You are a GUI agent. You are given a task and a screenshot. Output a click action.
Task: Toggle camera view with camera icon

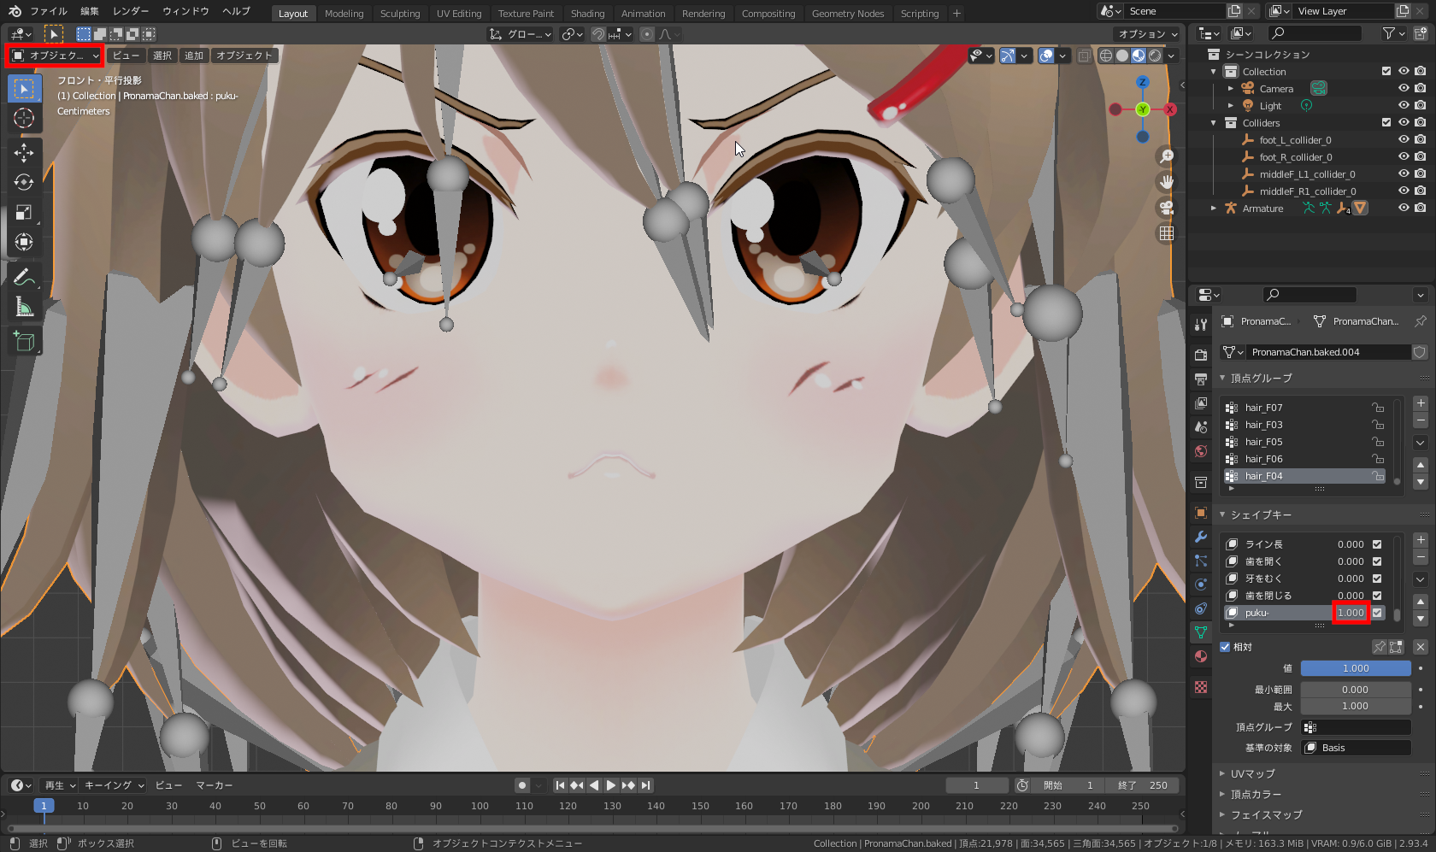point(1167,208)
